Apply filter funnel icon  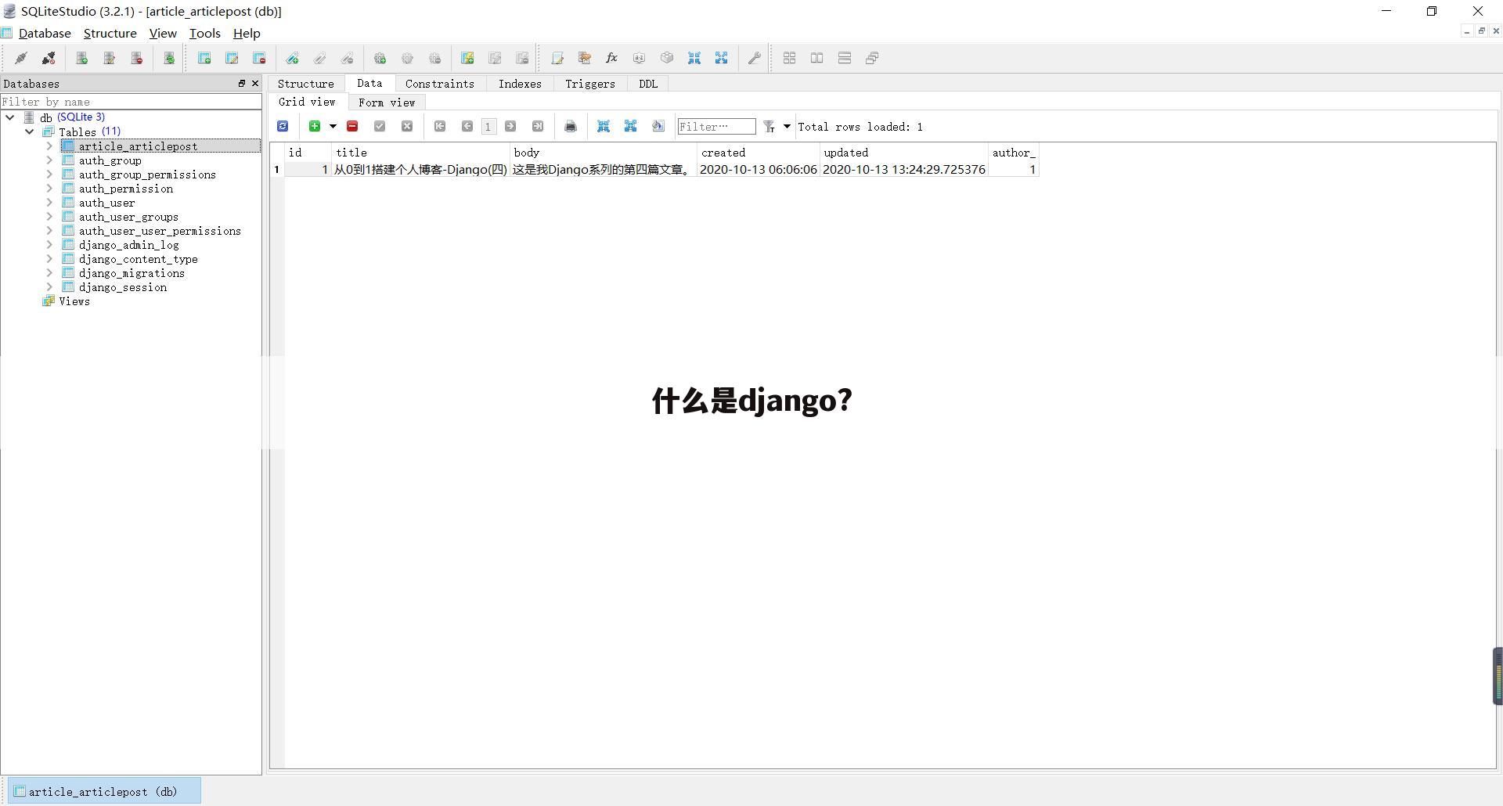770,126
